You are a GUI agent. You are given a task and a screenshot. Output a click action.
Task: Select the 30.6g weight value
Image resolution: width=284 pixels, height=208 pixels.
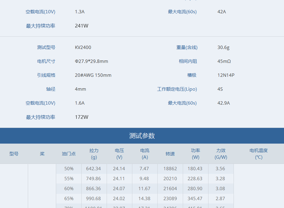(x=223, y=47)
